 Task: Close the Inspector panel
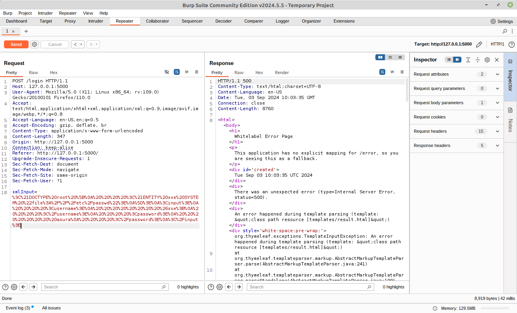pos(497,60)
